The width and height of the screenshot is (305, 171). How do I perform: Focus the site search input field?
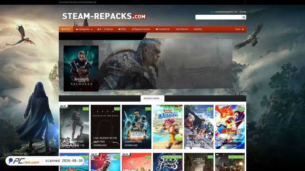pos(218,17)
